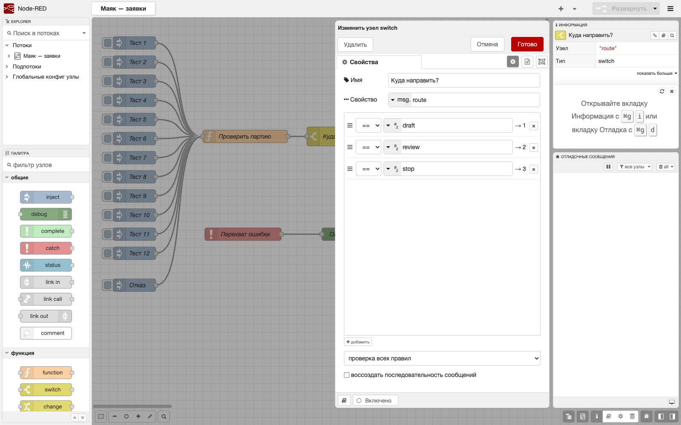Collapse the 'общие' palette category

coord(46,178)
